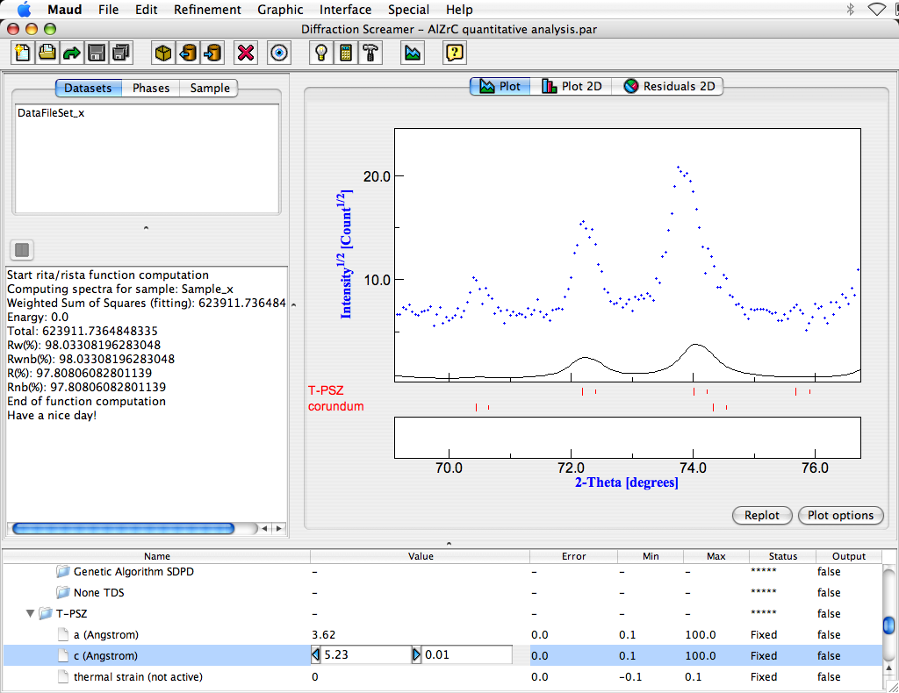Click the yellow question mark help icon
The width and height of the screenshot is (899, 693).
click(x=454, y=53)
